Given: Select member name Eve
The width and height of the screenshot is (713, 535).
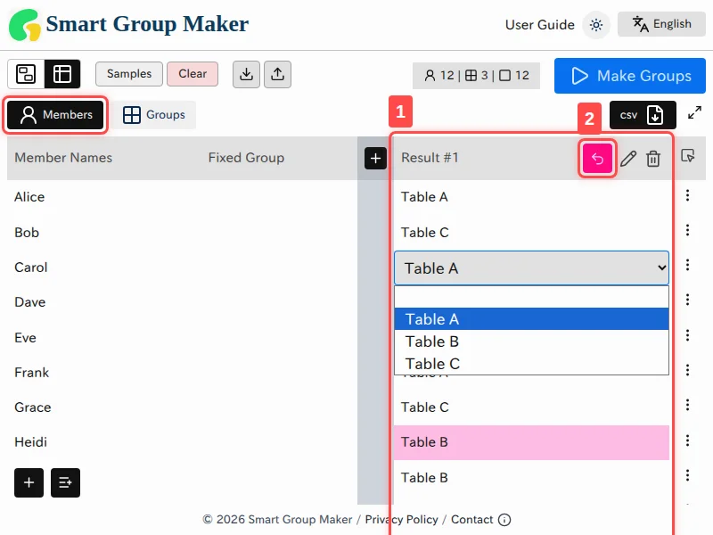Looking at the screenshot, I should [x=25, y=338].
